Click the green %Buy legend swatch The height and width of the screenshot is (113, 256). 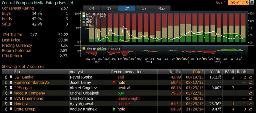point(84,19)
